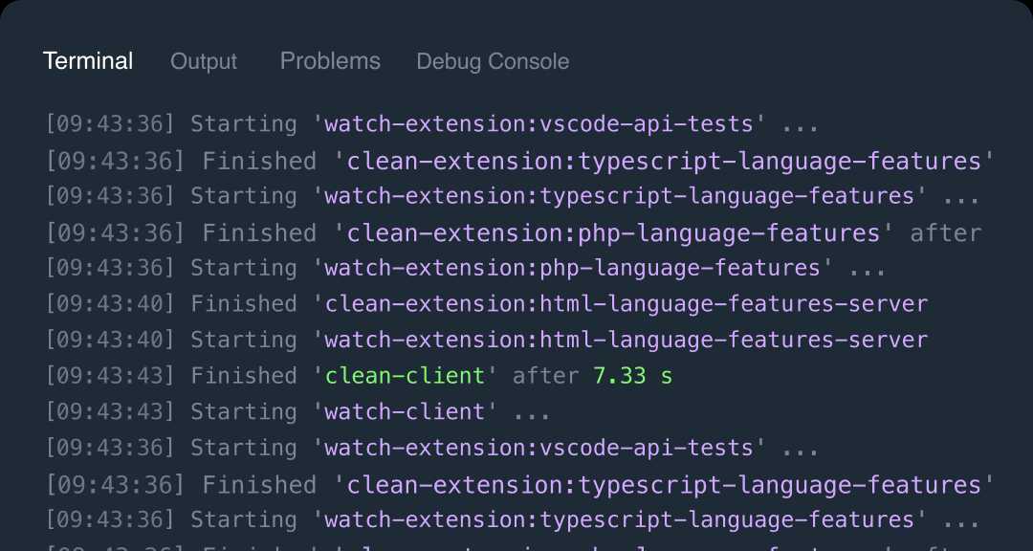Switch to the Terminal tab
This screenshot has width=1033, height=551.
tap(88, 61)
